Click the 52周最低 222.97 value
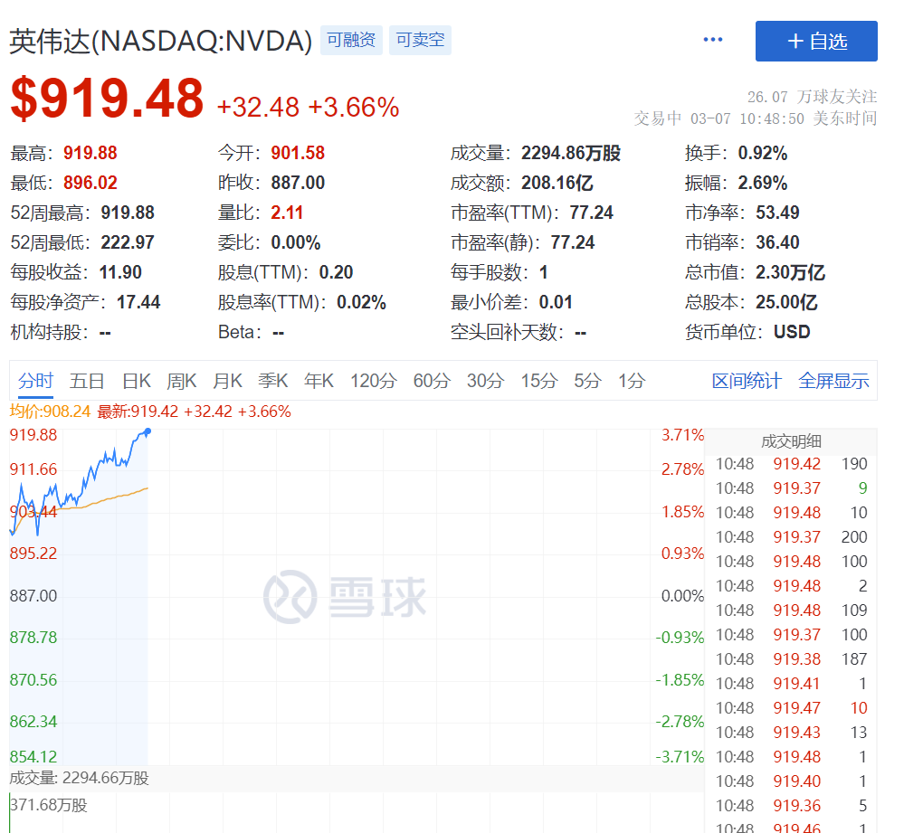 pyautogui.click(x=128, y=242)
